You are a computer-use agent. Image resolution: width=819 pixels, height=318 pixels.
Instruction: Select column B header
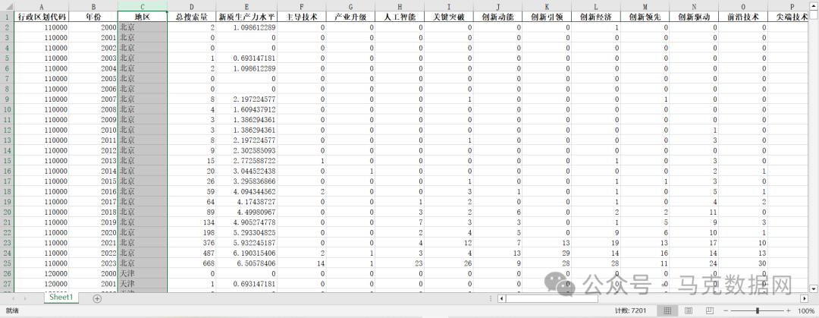[93, 6]
